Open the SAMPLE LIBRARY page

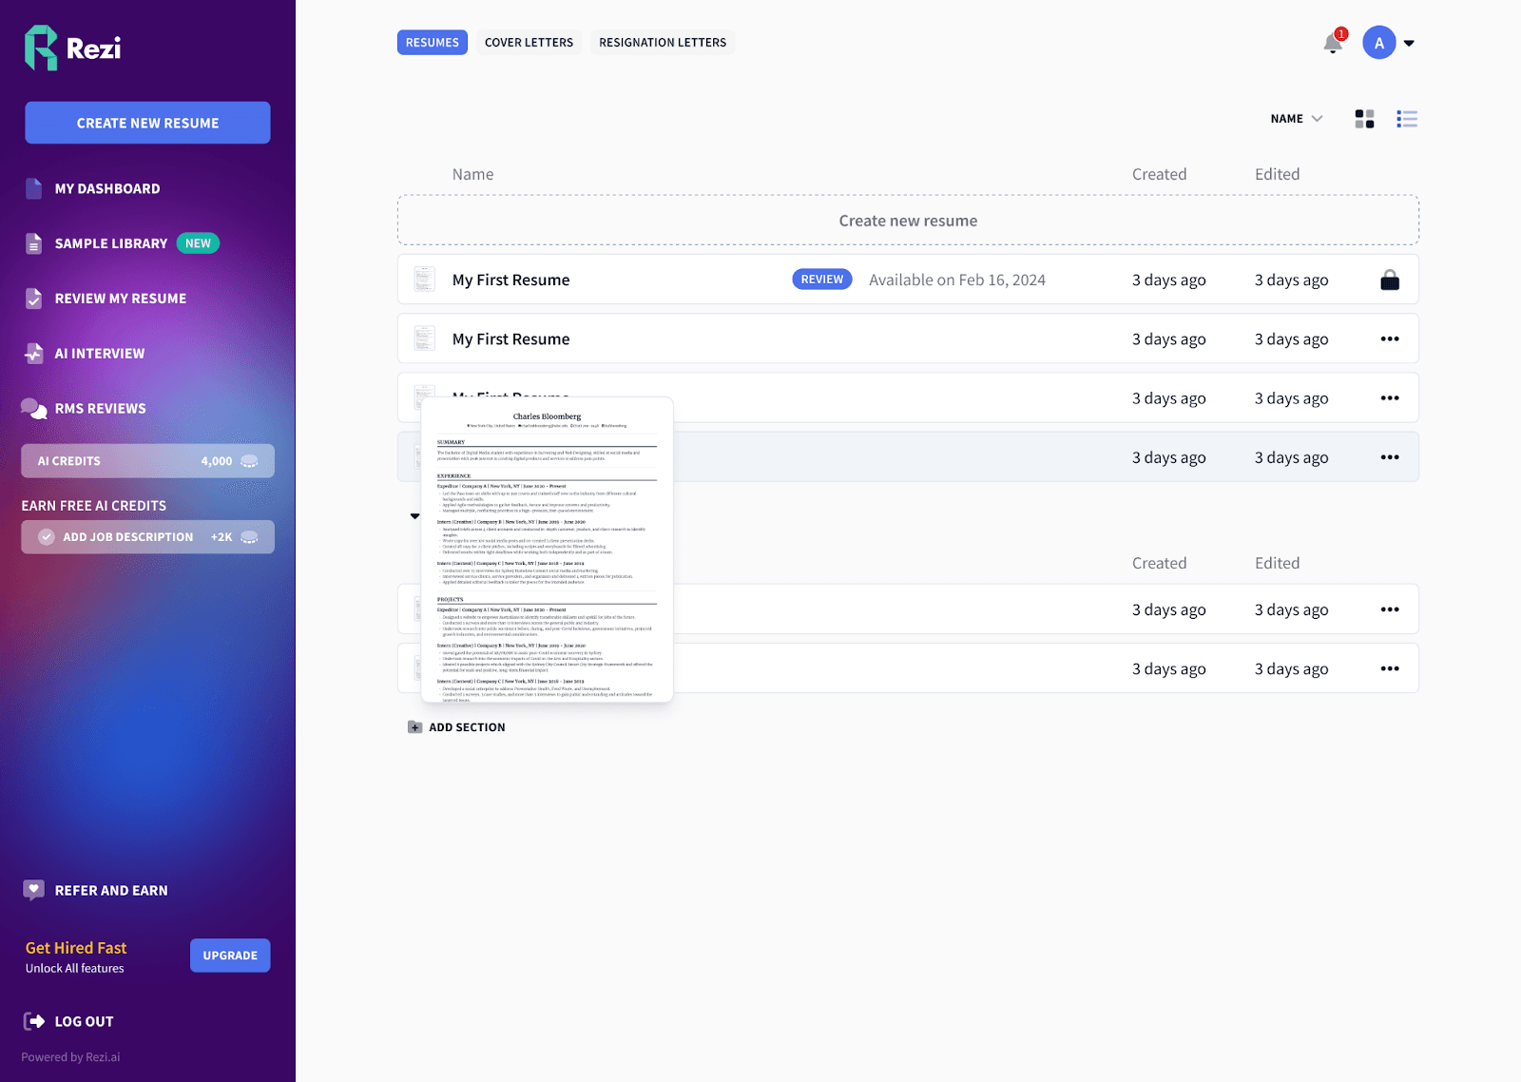[111, 243]
